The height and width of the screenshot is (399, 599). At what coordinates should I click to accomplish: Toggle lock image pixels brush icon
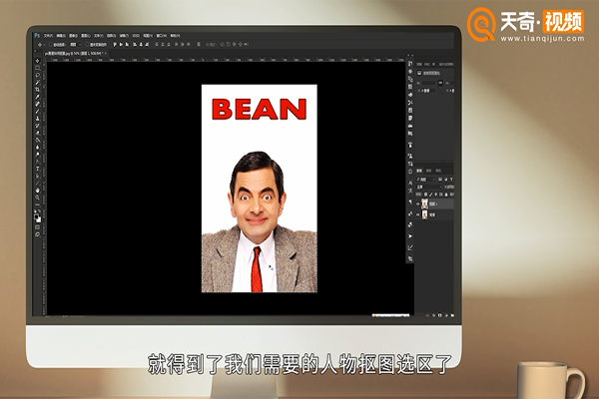pyautogui.click(x=430, y=195)
